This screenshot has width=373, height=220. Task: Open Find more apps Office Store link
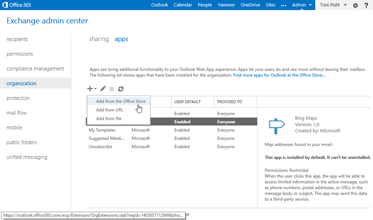[x=279, y=75]
